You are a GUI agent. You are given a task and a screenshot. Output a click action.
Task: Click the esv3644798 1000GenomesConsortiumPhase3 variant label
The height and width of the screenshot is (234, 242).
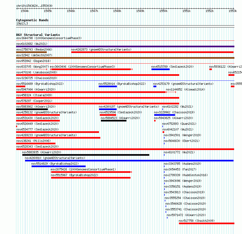pos(49,38)
